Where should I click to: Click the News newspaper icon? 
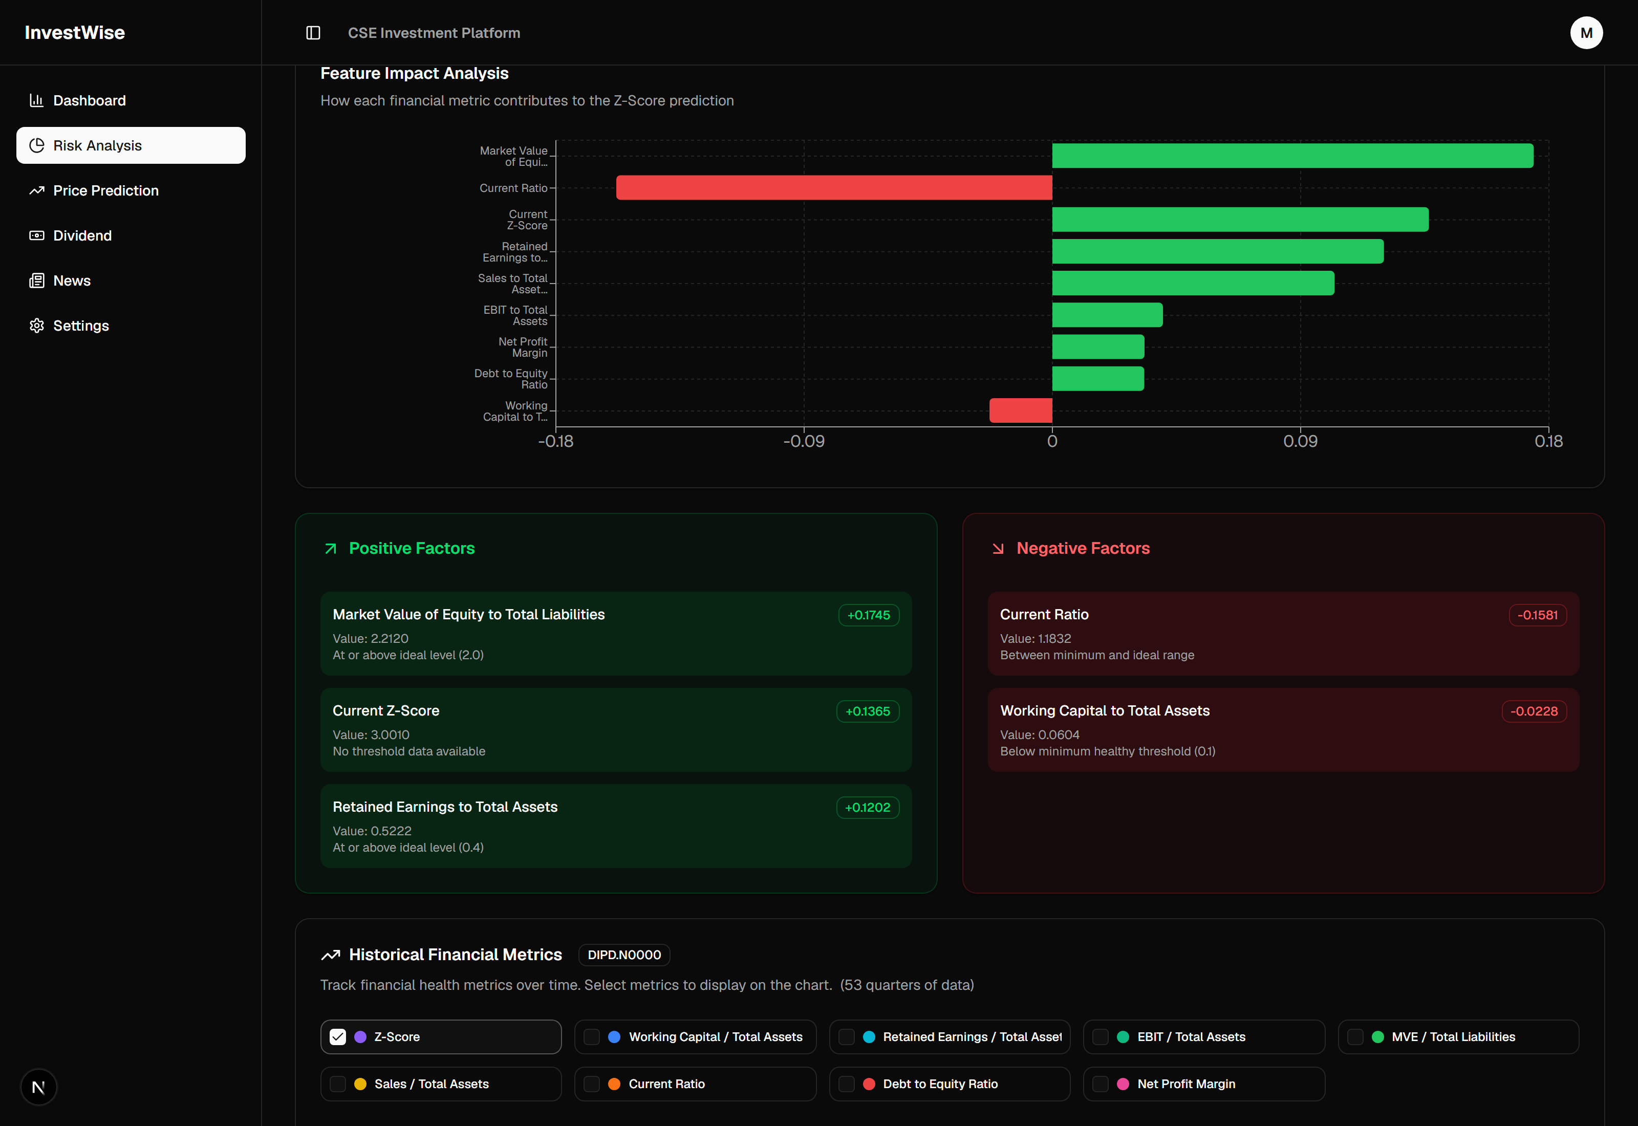pos(37,281)
